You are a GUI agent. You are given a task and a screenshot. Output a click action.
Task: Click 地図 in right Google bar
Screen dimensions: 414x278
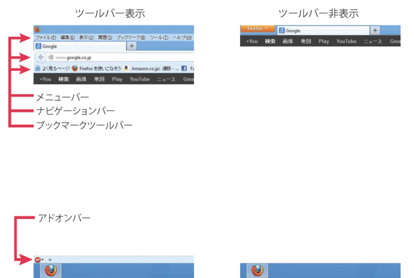point(306,41)
